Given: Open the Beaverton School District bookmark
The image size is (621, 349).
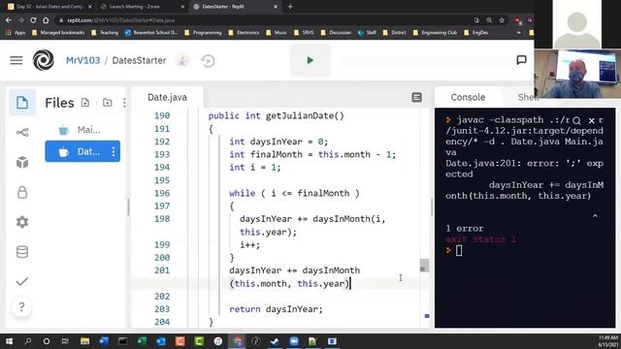Looking at the screenshot, I should click(x=151, y=33).
